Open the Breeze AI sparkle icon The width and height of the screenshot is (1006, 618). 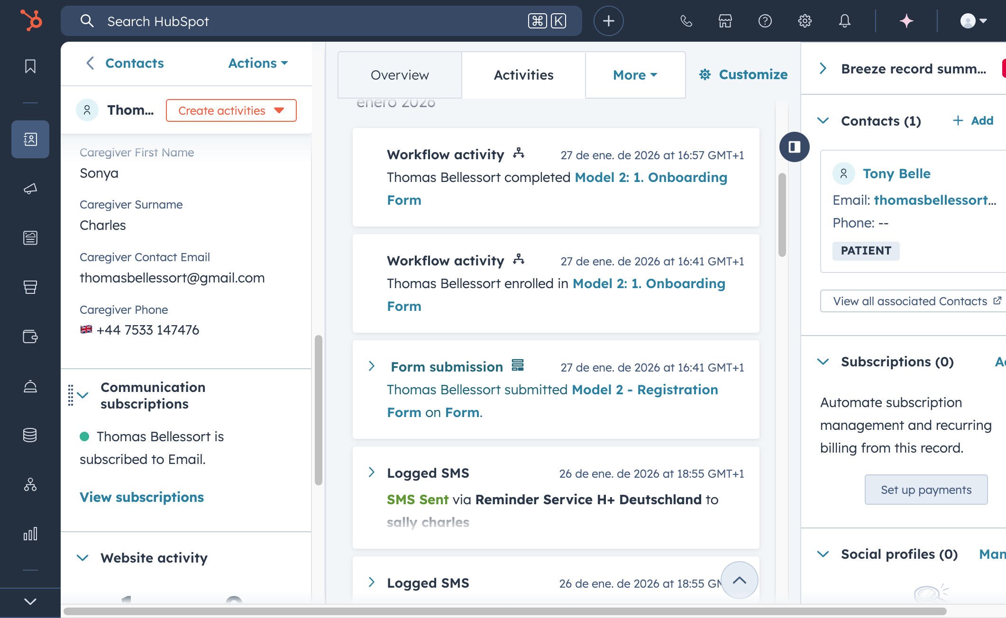[906, 21]
